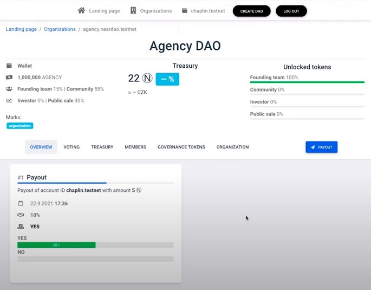Click the wallet icon beside chaplin.testnet

tap(185, 10)
